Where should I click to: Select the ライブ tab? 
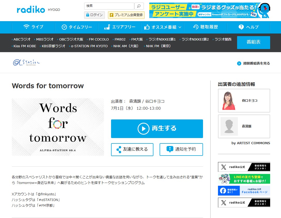point(34,27)
